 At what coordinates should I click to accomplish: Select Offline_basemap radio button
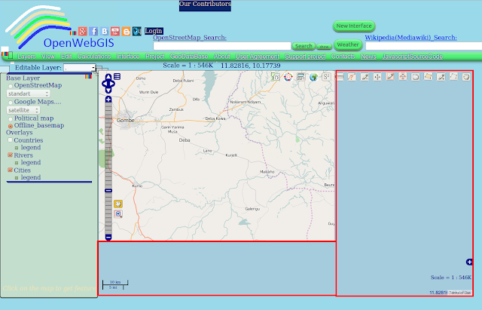tap(11, 126)
